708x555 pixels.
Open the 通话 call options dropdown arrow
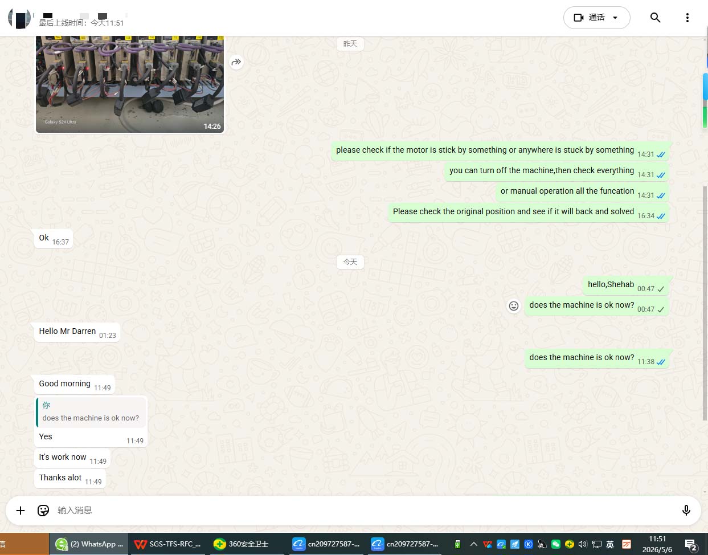(x=615, y=18)
